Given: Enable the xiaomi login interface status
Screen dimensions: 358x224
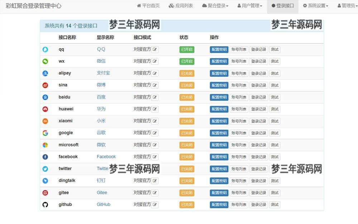Looking at the screenshot, I should pyautogui.click(x=187, y=121).
